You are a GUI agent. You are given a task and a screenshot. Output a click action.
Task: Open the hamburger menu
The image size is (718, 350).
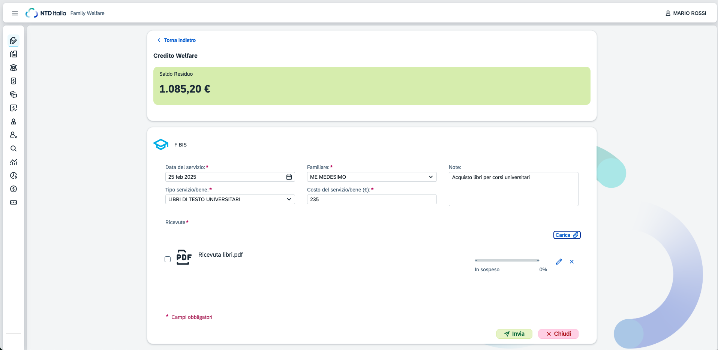tap(15, 13)
